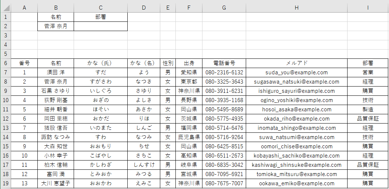Screen dimensions: 389x189
Task: Select 品質保証 in the 岡田 里穂 row
Action: [368, 119]
